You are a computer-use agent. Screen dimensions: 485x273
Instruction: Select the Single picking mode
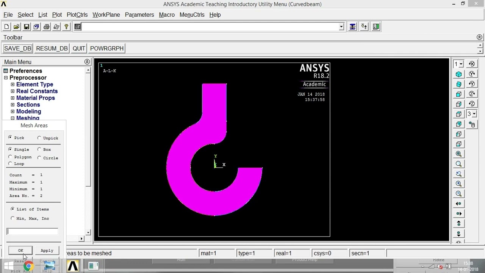tap(10, 149)
